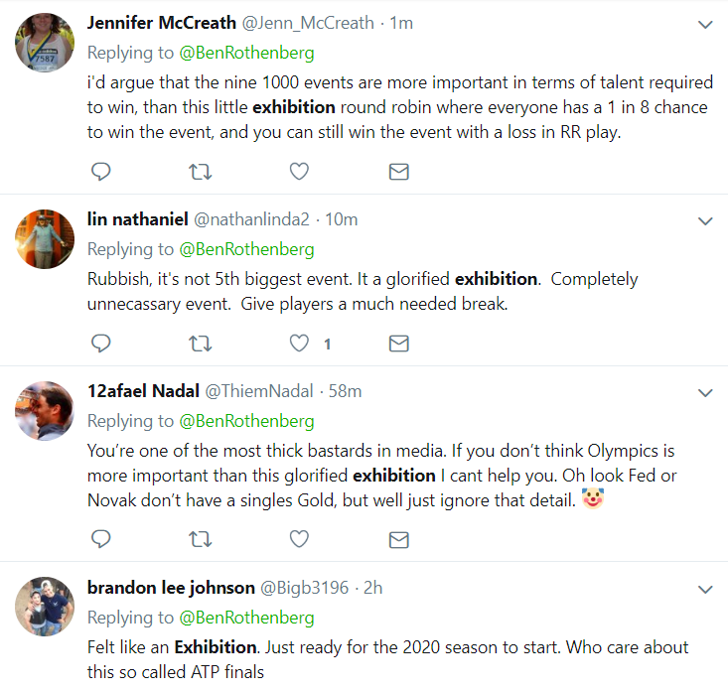The height and width of the screenshot is (692, 728).
Task: Reply to Jennifer McCreath's tweet
Action: coord(100,172)
